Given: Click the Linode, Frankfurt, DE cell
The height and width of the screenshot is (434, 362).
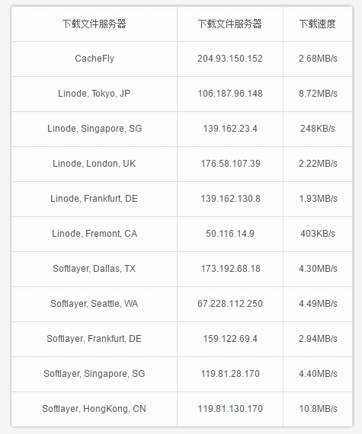Looking at the screenshot, I should (95, 199).
